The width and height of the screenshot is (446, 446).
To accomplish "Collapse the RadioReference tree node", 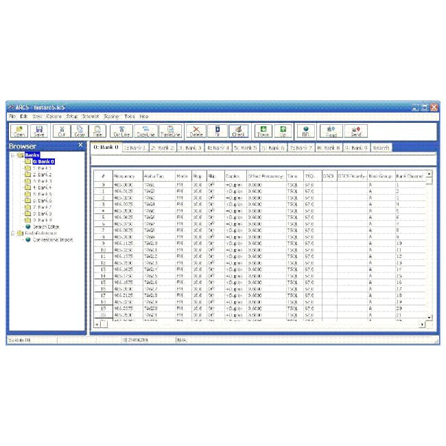I will coord(13,233).
